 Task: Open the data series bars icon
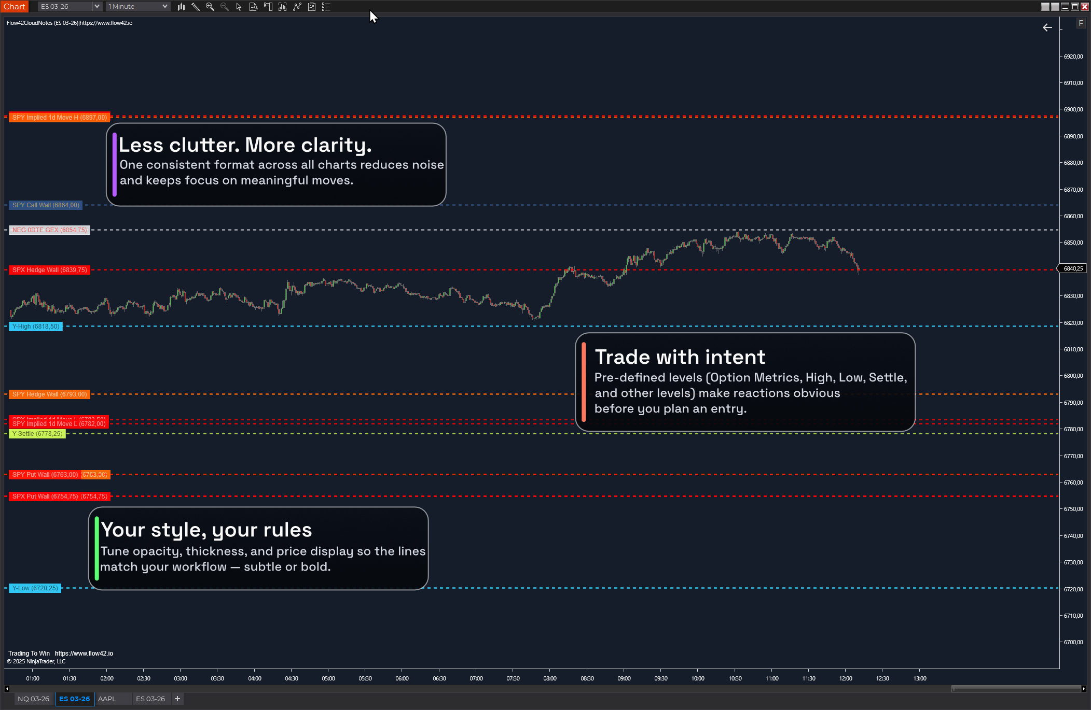(282, 7)
